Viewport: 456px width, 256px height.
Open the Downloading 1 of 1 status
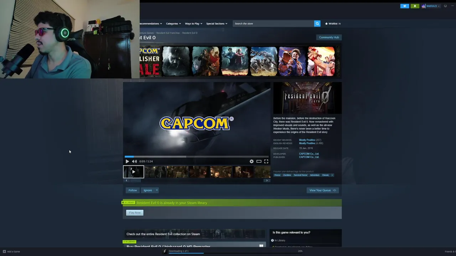[x=178, y=251]
